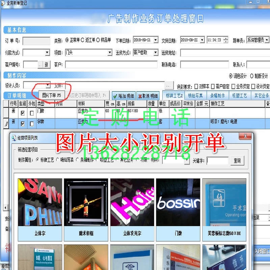Click the 新 button next to 客户编号
The width and height of the screenshot is (270, 270).
(46, 65)
